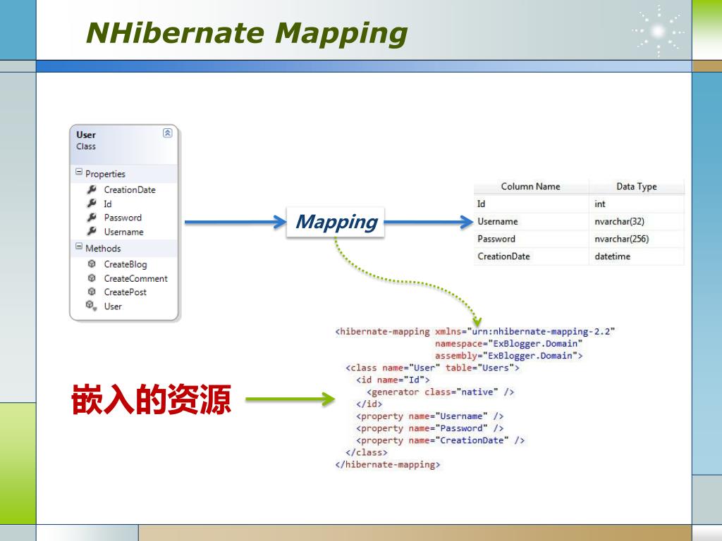Click the id name="Id" XML line
Screen dimensions: 722x541
393,380
